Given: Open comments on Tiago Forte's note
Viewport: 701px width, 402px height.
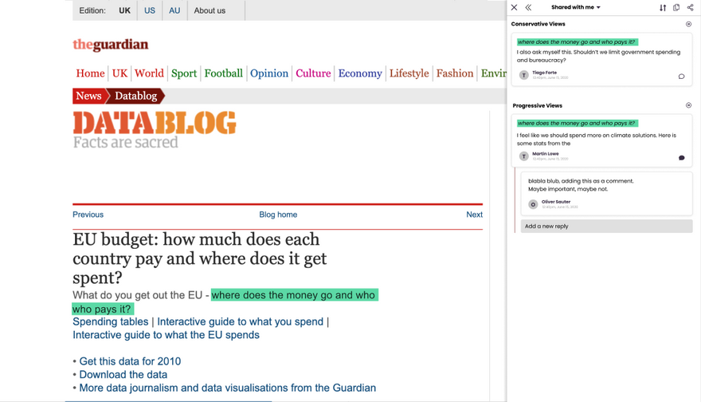Looking at the screenshot, I should click(681, 77).
